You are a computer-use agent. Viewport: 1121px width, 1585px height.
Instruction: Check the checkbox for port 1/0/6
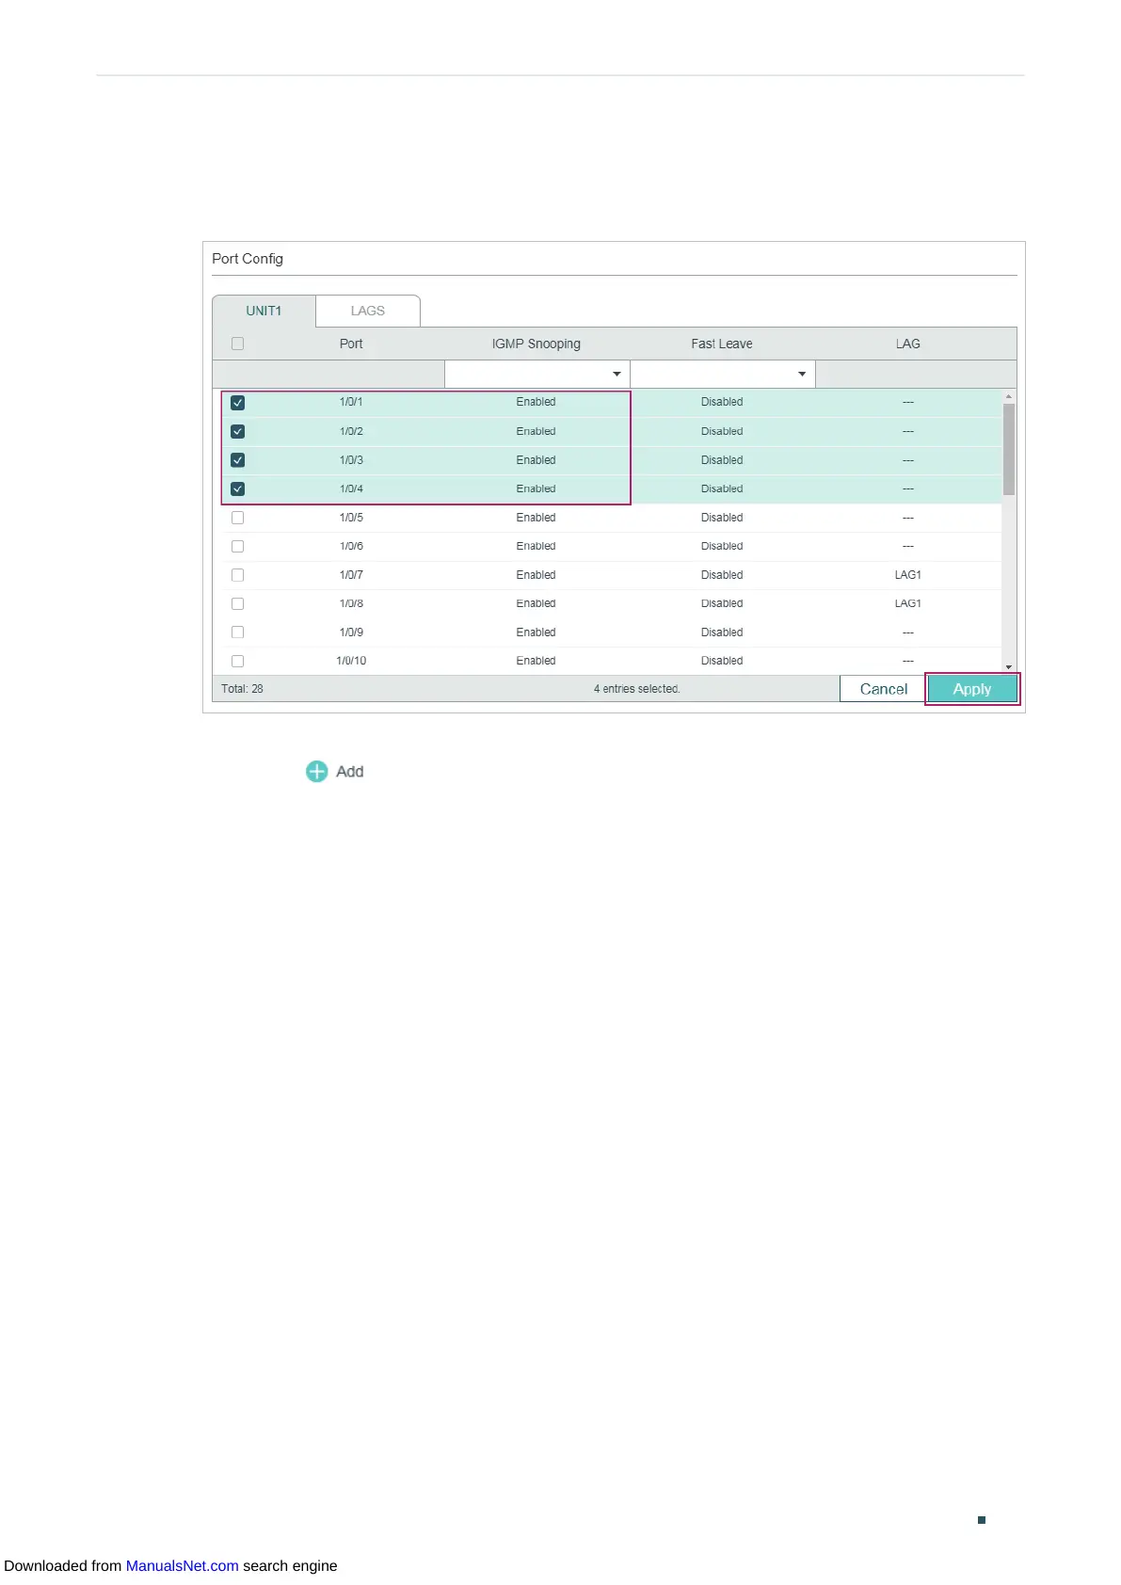click(237, 547)
